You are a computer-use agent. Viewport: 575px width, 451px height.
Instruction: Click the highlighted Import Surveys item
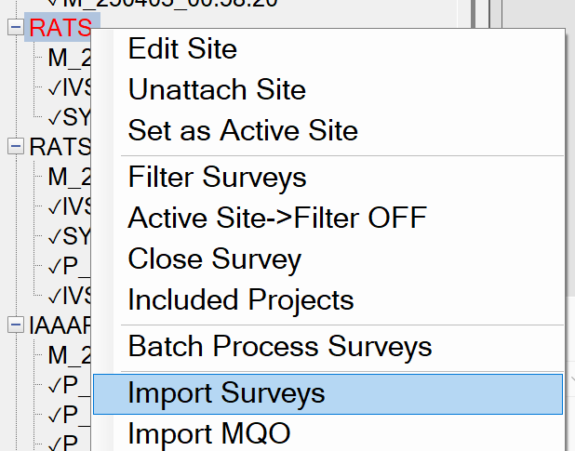[227, 392]
